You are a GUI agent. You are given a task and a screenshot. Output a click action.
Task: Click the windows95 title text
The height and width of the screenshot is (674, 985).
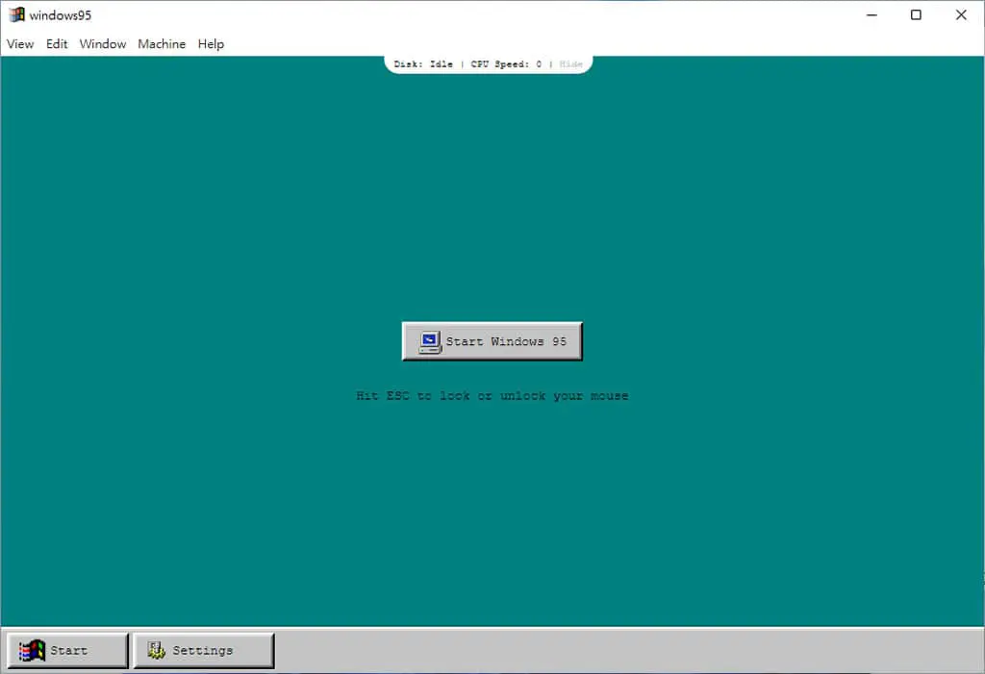coord(61,15)
